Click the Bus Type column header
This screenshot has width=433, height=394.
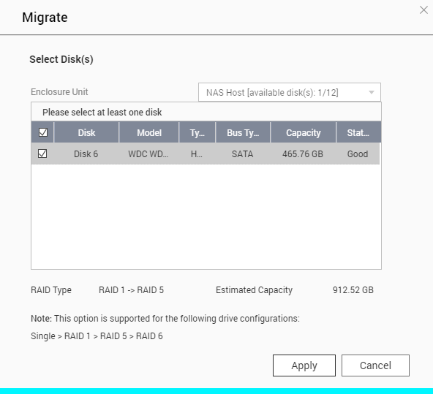pos(243,132)
